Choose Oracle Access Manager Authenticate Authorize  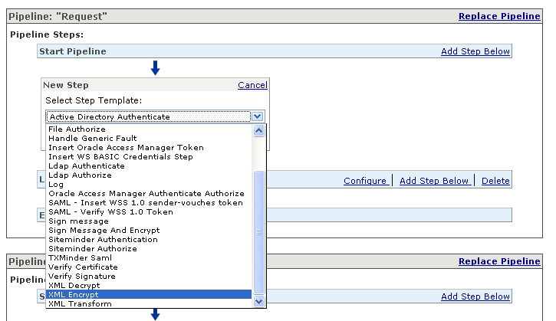(149, 194)
